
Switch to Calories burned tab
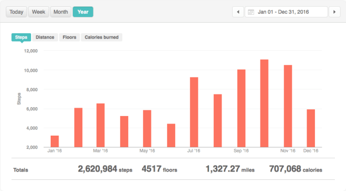(x=101, y=37)
